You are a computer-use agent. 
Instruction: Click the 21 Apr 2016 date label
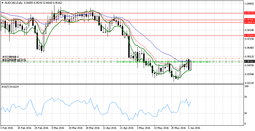pos(126,128)
